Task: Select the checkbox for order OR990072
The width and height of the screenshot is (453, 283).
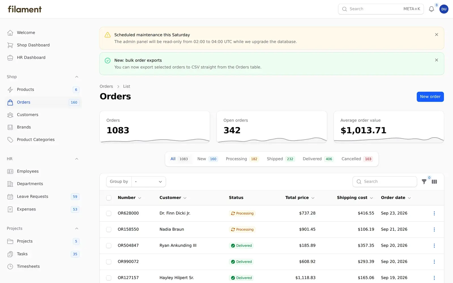Action: coord(109,262)
